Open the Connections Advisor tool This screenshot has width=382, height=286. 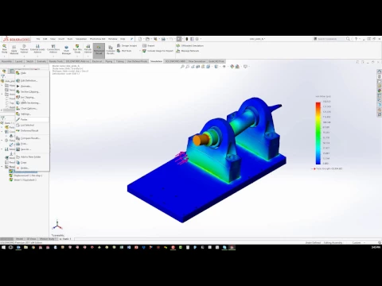[x=53, y=48]
